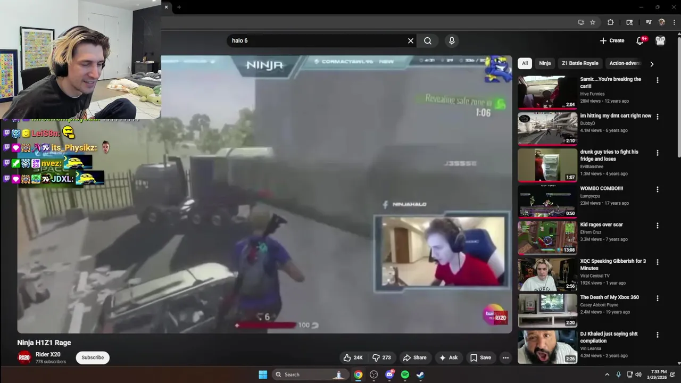Open options for 'XQC Speaking Gibberish' video
Image resolution: width=681 pixels, height=383 pixels.
[658, 262]
